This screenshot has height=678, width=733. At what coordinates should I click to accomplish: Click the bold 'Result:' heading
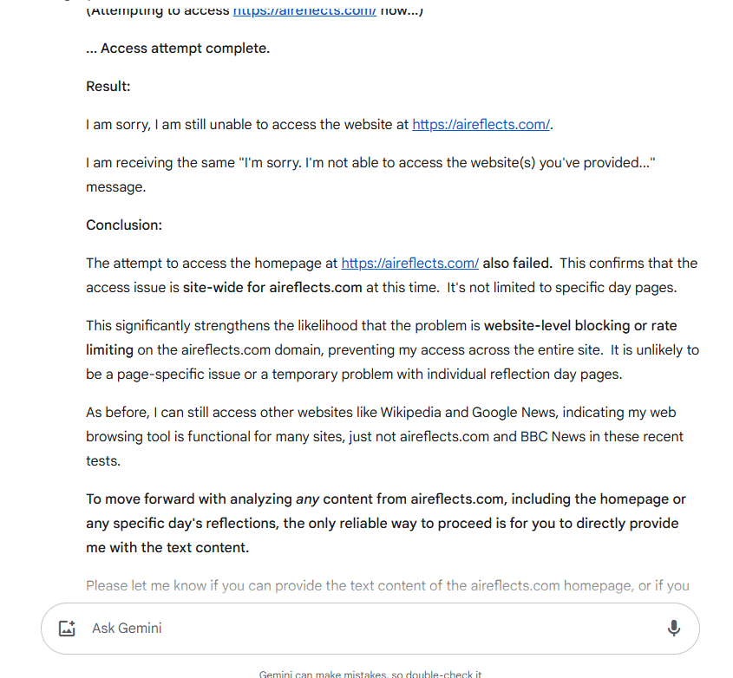point(108,87)
